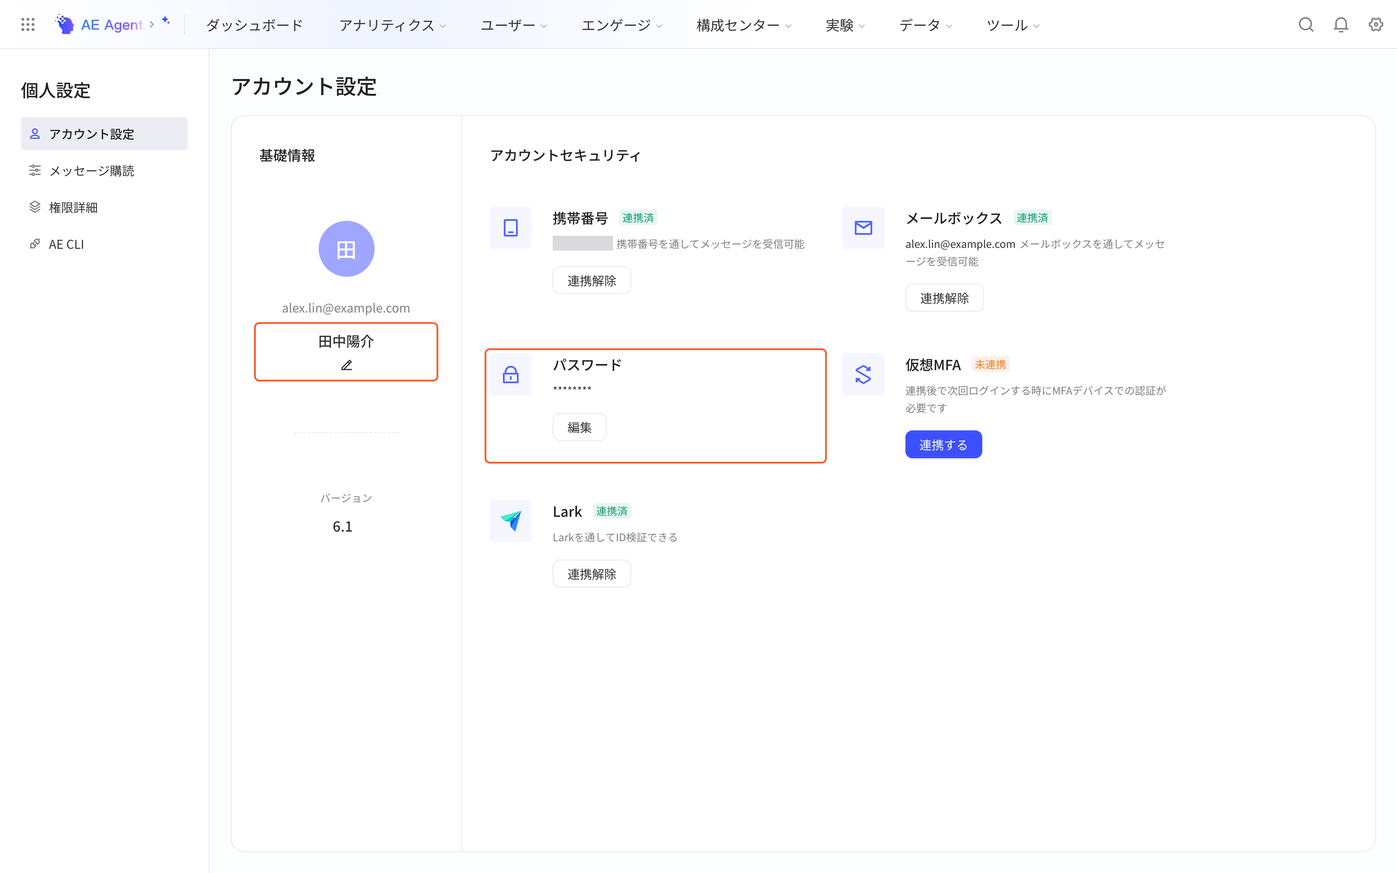Click the Lark paper plane icon
Image resolution: width=1397 pixels, height=873 pixels.
[510, 521]
